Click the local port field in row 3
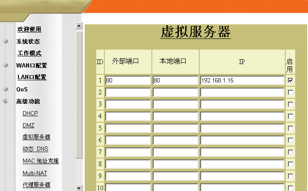Image resolution: width=308 pixels, height=191 pixels. tap(175, 104)
